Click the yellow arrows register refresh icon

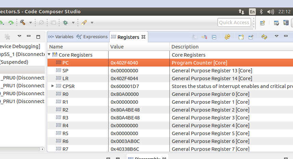point(227,37)
